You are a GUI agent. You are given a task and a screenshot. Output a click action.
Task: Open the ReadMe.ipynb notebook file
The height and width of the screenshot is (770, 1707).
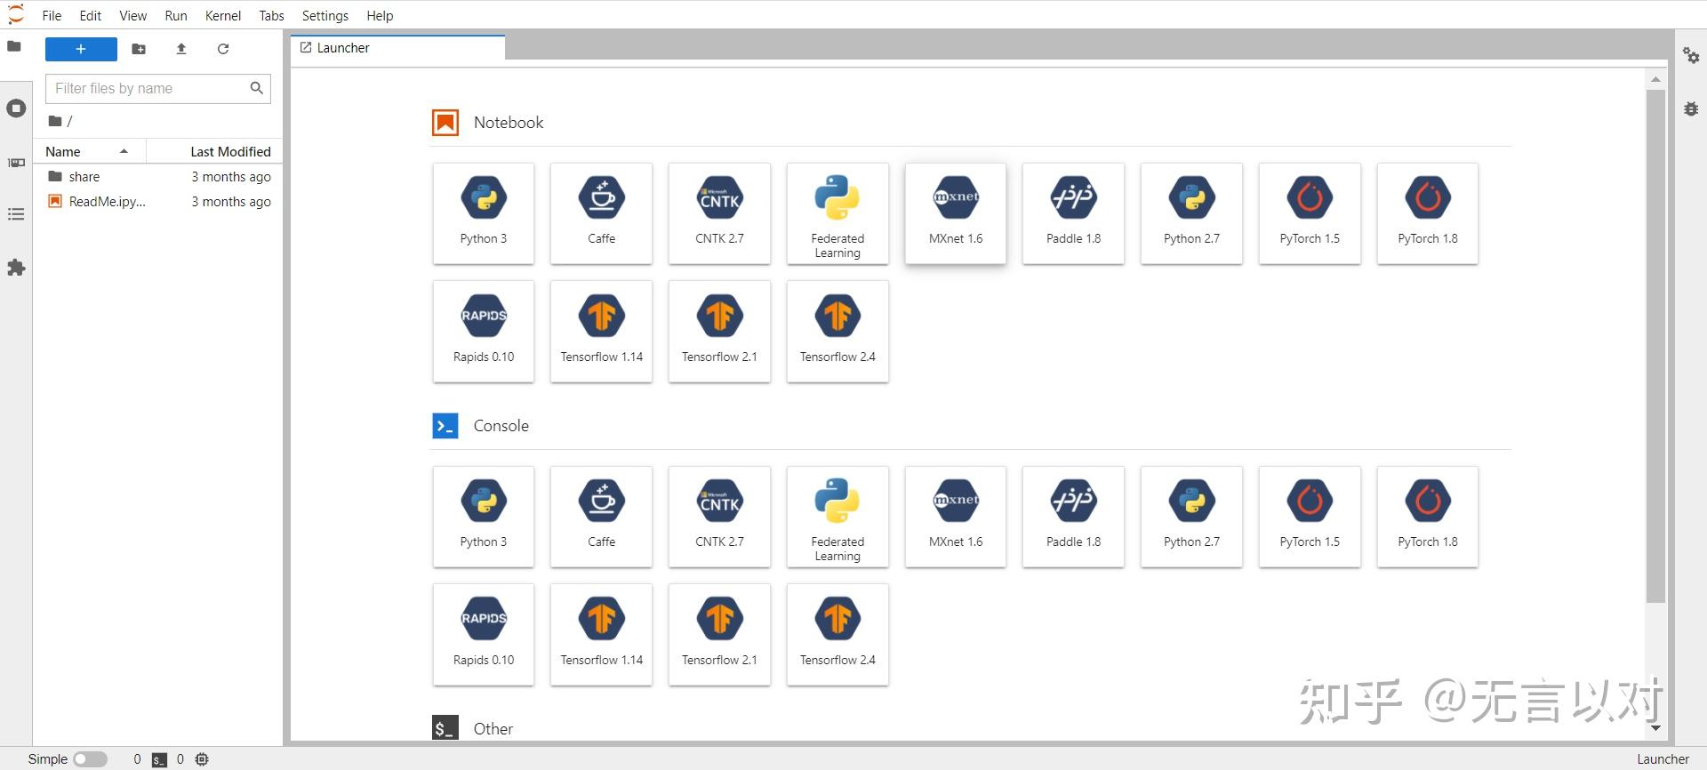click(x=158, y=202)
